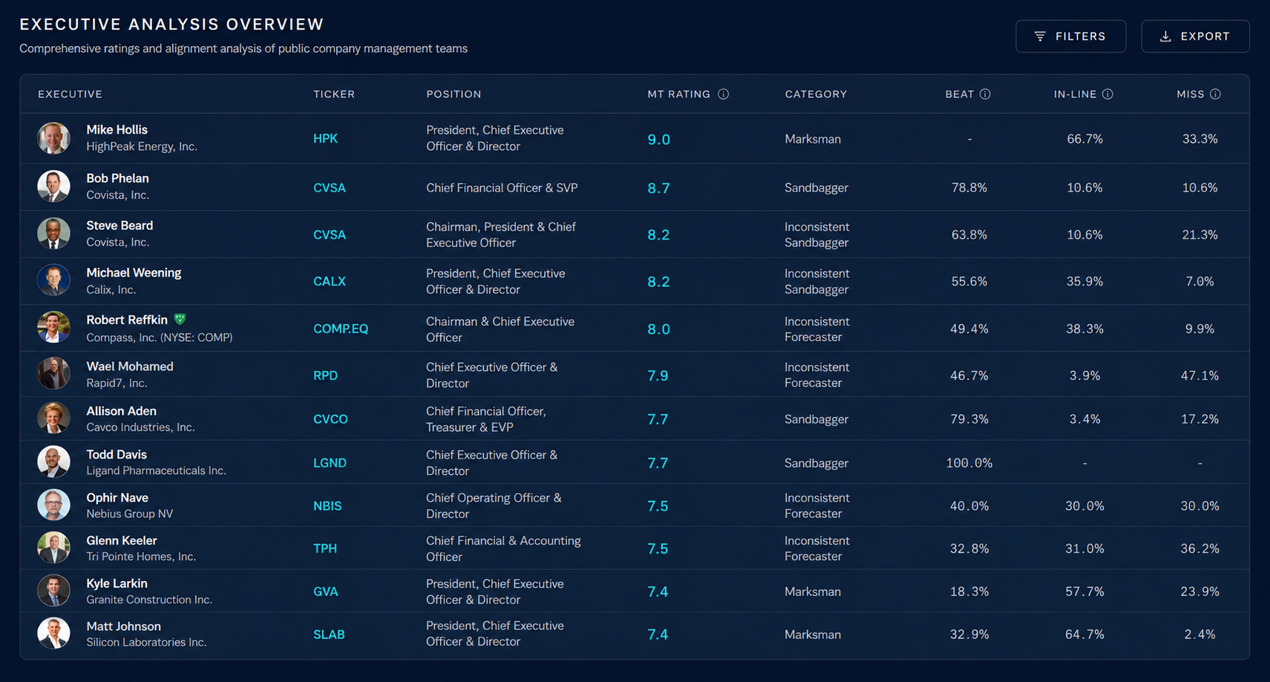The height and width of the screenshot is (682, 1270).
Task: Open the LGND ticker link
Action: pyautogui.click(x=330, y=463)
